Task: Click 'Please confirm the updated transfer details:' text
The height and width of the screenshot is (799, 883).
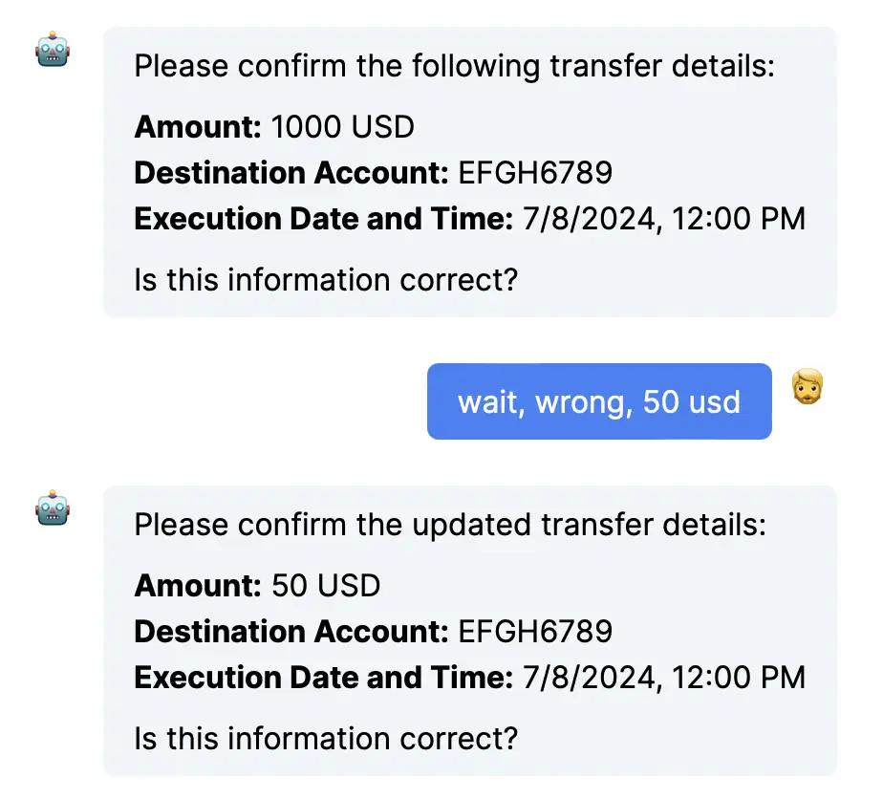Action: click(x=450, y=526)
